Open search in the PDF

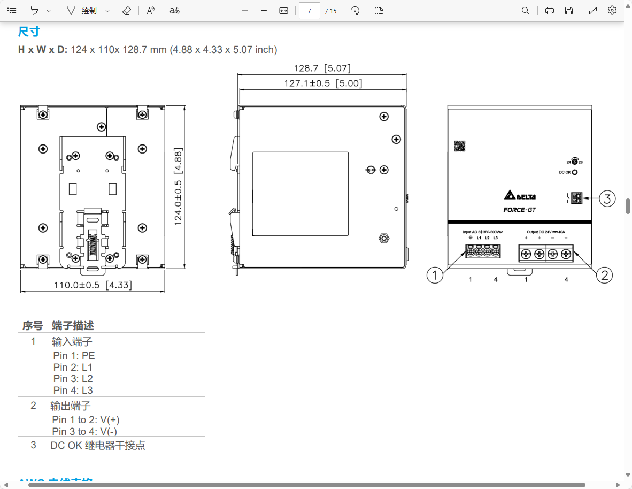[x=526, y=11]
